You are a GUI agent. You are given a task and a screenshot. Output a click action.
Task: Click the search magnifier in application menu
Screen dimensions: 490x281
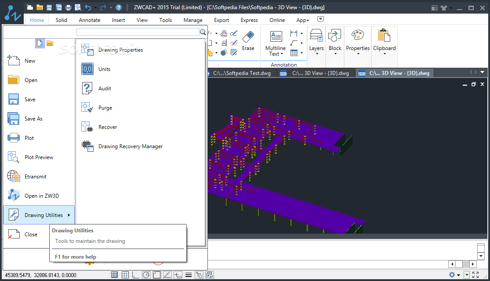[x=203, y=32]
